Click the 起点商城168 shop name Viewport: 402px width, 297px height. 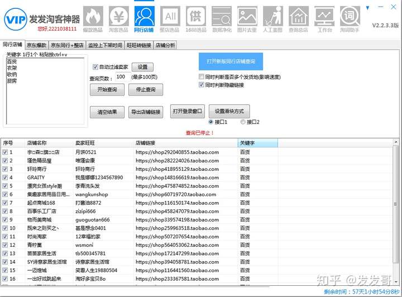(x=41, y=203)
